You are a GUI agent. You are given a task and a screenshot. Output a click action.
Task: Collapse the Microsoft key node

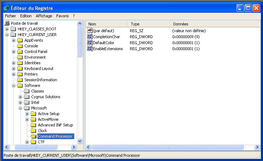[x=20, y=108]
